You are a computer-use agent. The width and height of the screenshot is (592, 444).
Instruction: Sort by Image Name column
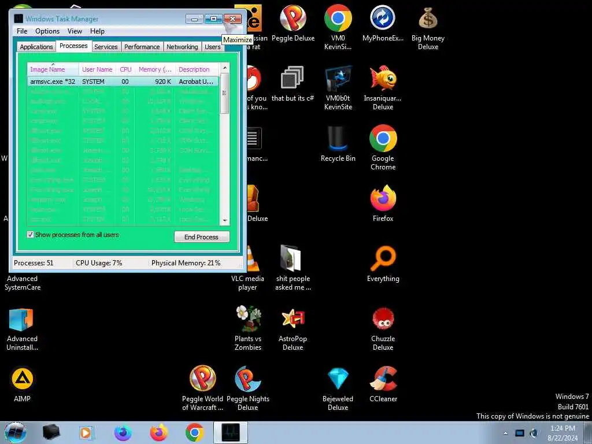pos(53,69)
